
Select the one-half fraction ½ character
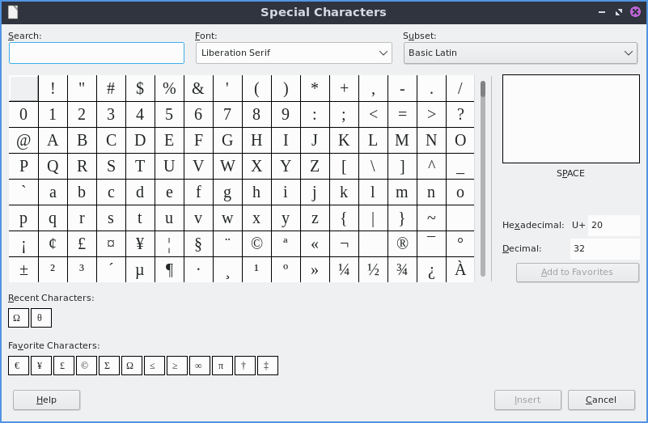click(373, 270)
